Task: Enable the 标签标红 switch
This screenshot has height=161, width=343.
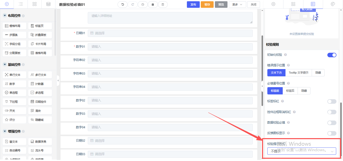Action: 332,101
